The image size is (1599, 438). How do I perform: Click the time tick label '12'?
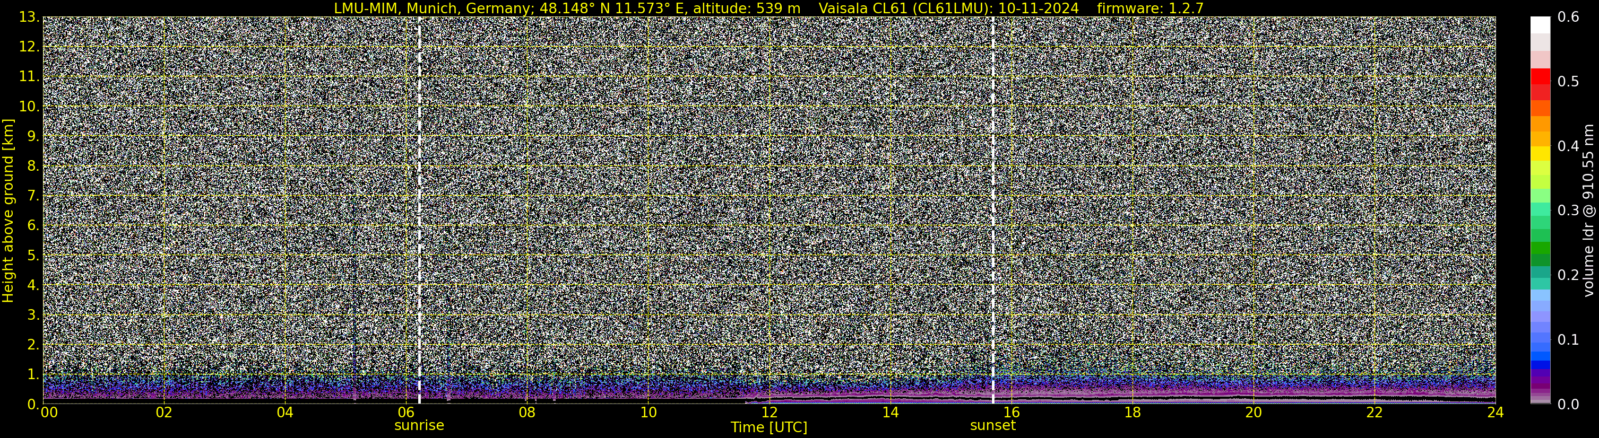coord(769,413)
